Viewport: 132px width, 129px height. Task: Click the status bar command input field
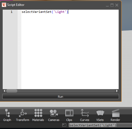pyautogui.click(x=100, y=125)
